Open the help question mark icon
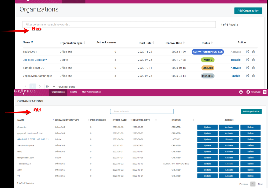Image resolution: width=268 pixels, height=188 pixels. tap(241, 92)
